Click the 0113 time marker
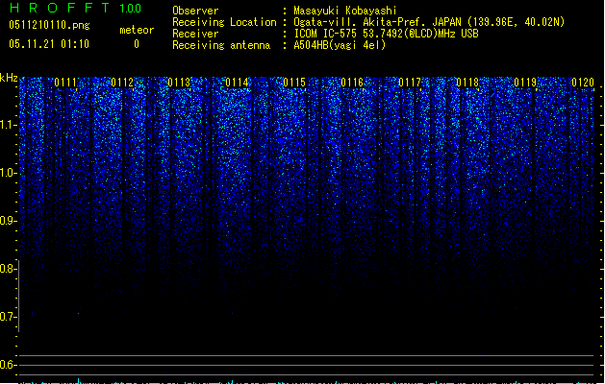Screen dimensions: 605x384 180,83
